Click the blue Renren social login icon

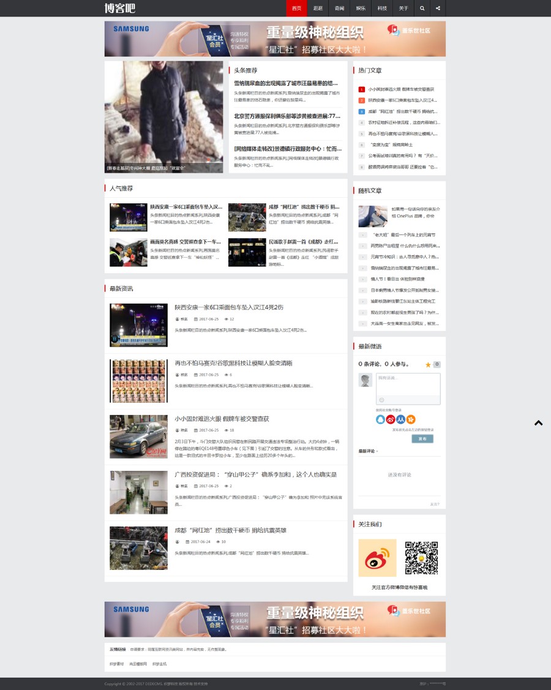click(400, 420)
